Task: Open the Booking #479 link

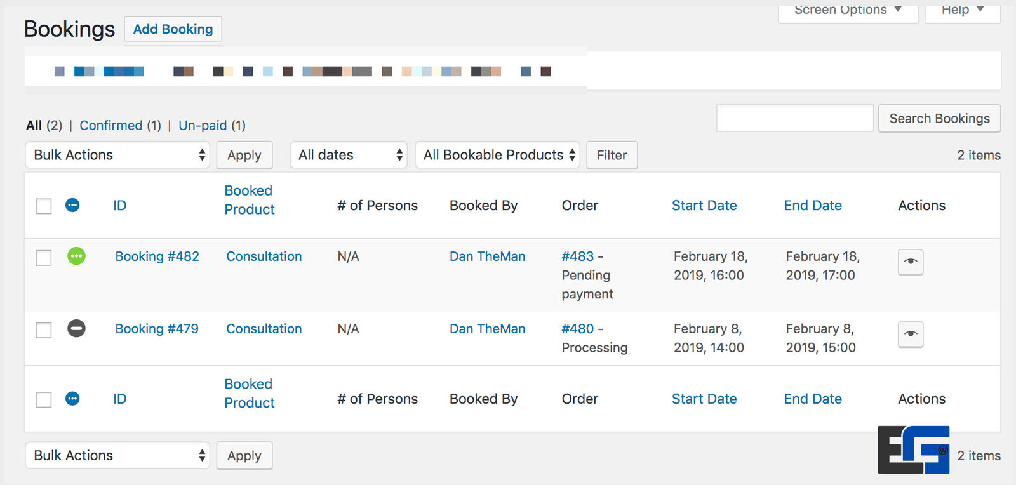Action: click(x=157, y=329)
